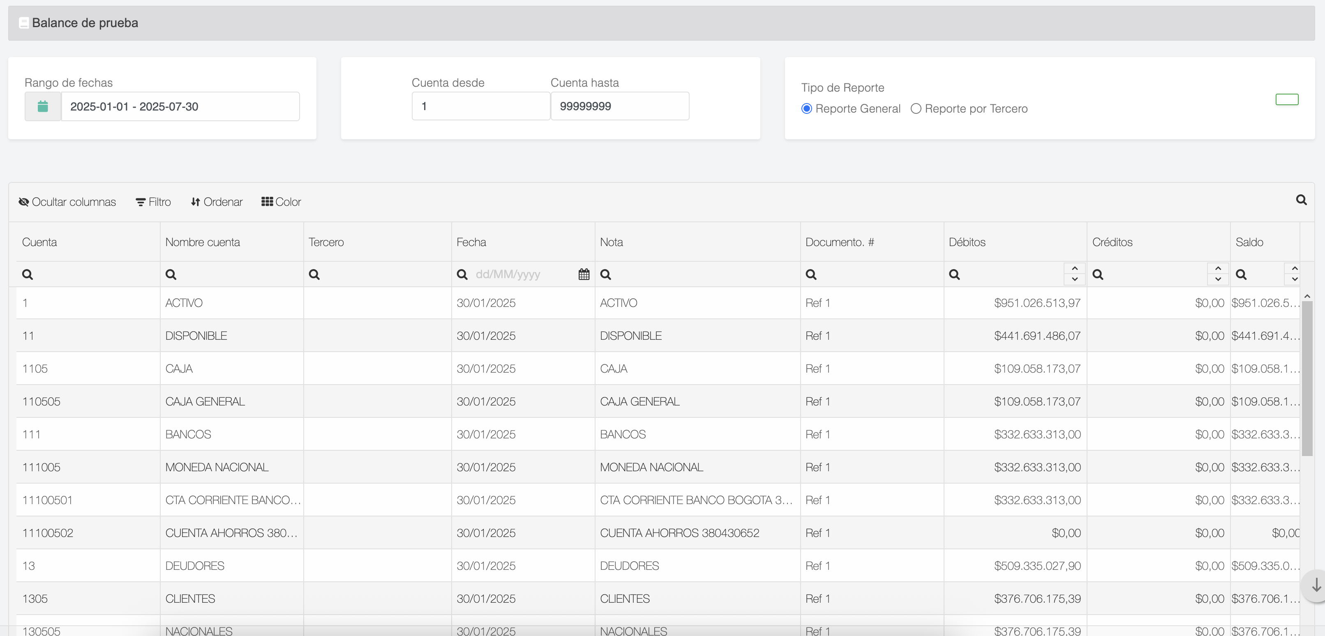Viewport: 1325px width, 636px height.
Task: Click search icon in Créditos filter
Action: 1098,274
